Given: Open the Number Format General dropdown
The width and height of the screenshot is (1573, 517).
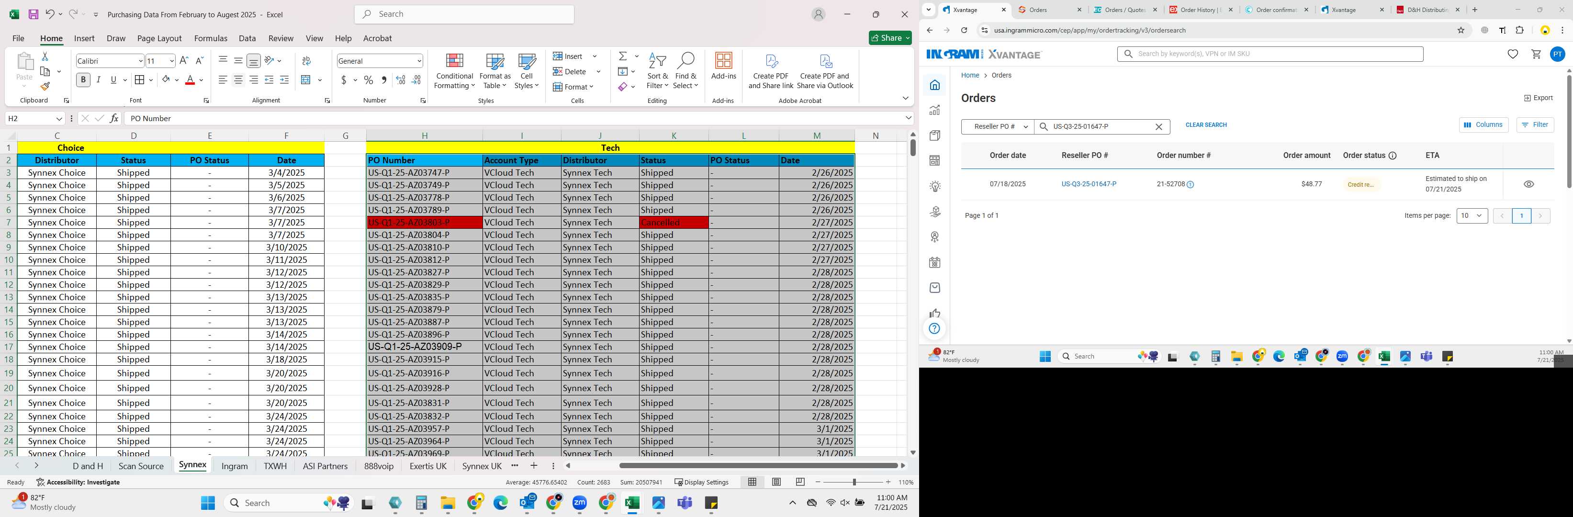Looking at the screenshot, I should point(419,61).
